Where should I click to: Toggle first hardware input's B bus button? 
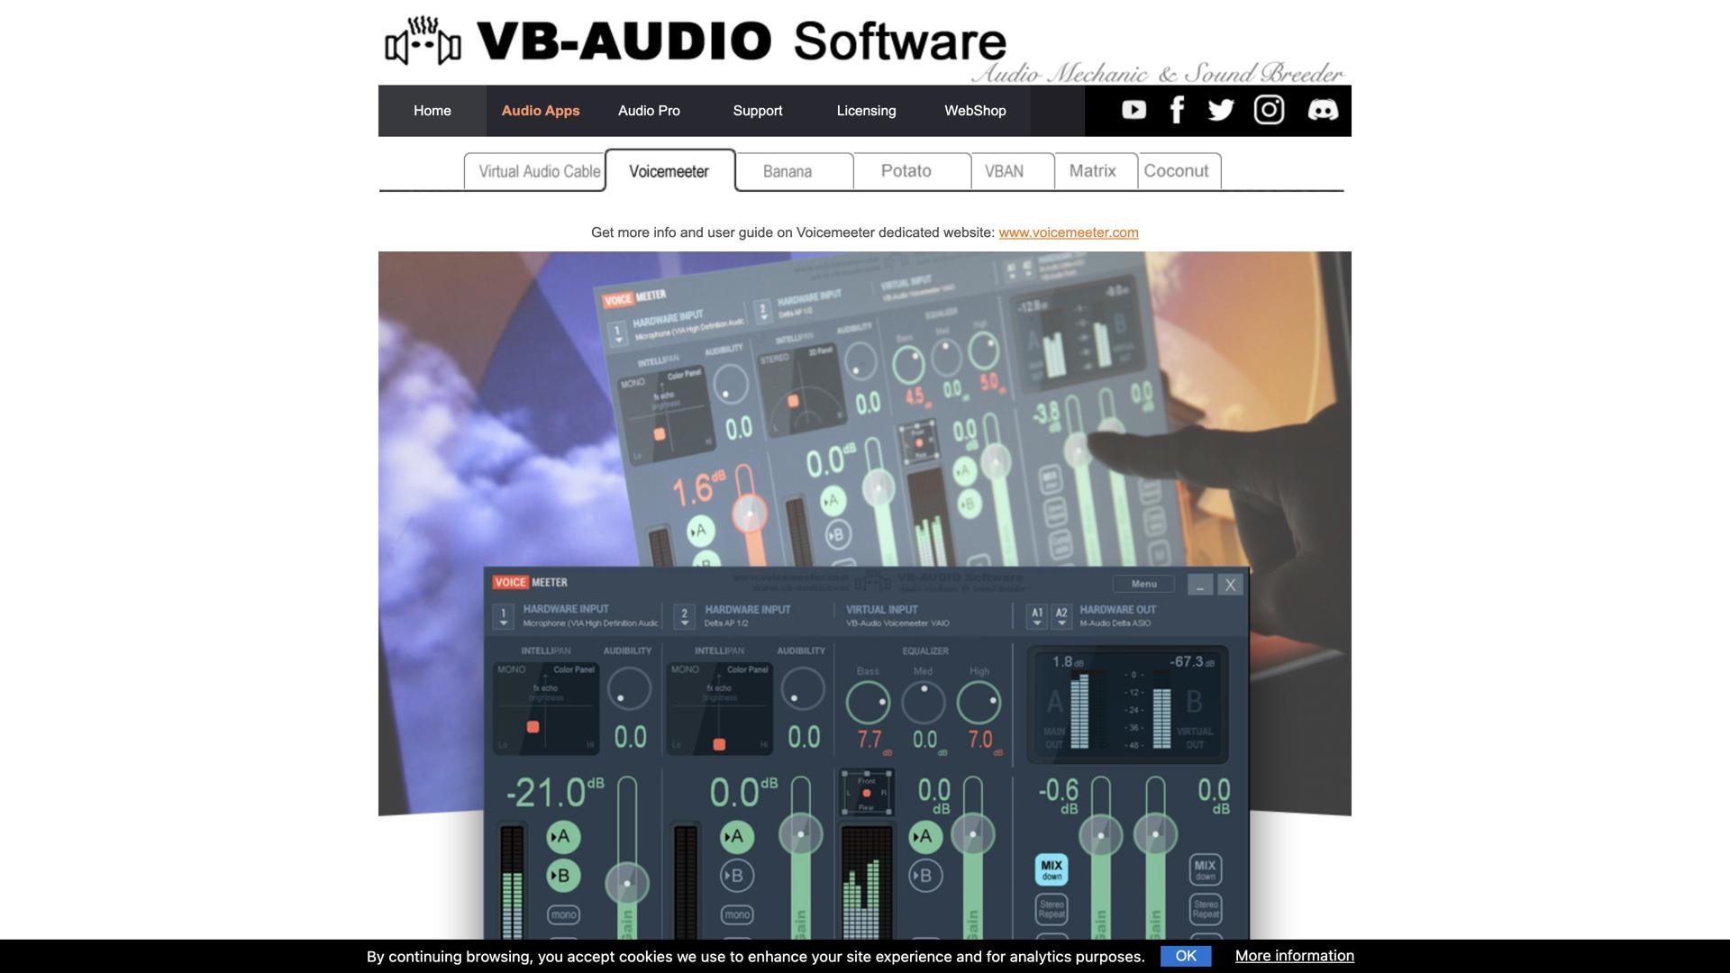pyautogui.click(x=563, y=876)
